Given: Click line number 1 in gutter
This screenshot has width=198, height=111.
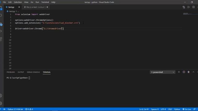Looking at the screenshot, I should pyautogui.click(x=11, y=14).
